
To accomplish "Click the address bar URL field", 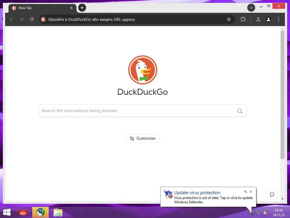I will 137,19.
